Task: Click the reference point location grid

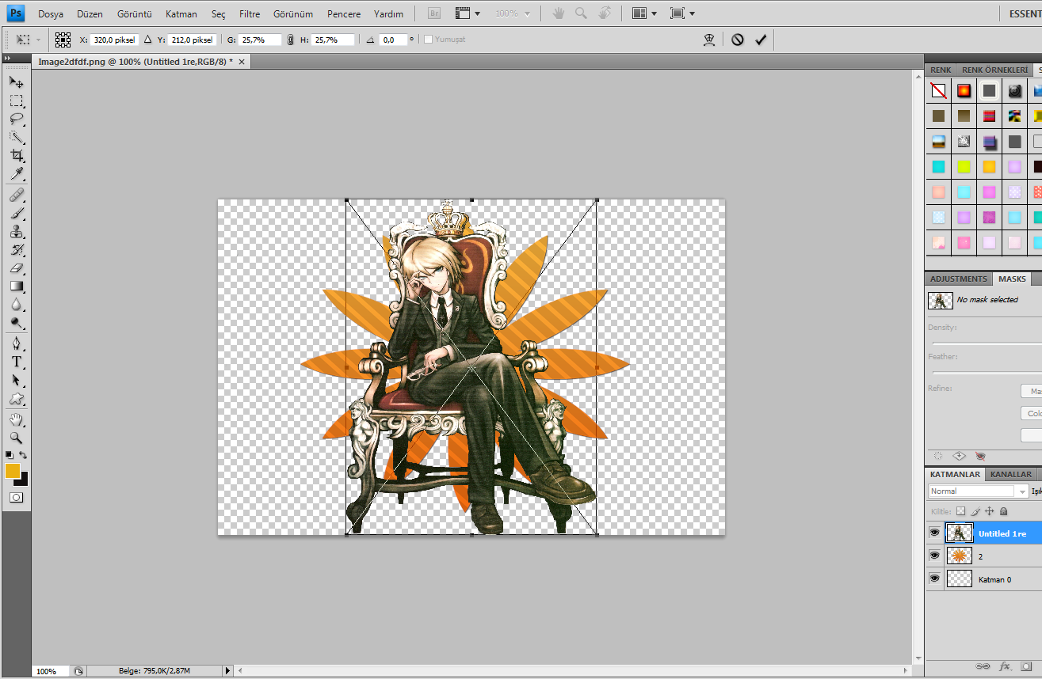Action: coord(63,40)
